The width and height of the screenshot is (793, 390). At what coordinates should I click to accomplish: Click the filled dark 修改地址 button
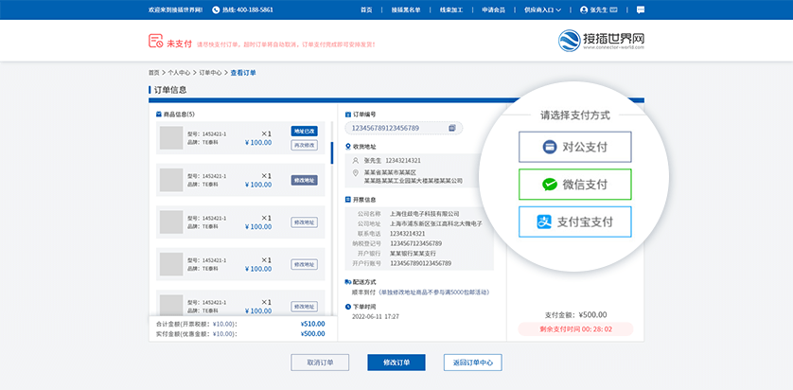tap(305, 180)
